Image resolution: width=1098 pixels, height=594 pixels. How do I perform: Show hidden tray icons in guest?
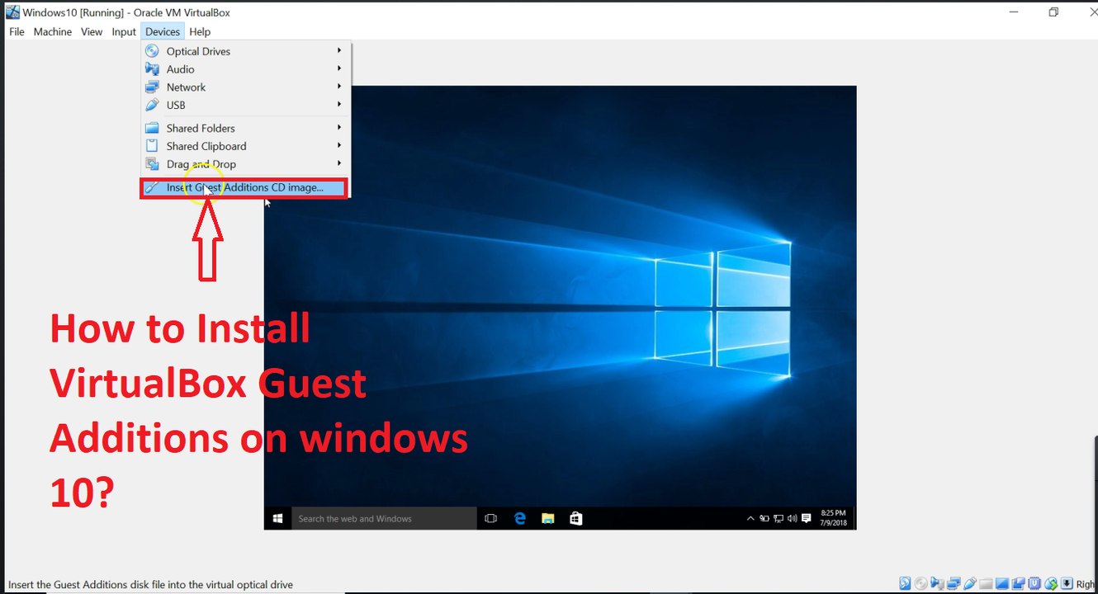click(750, 518)
